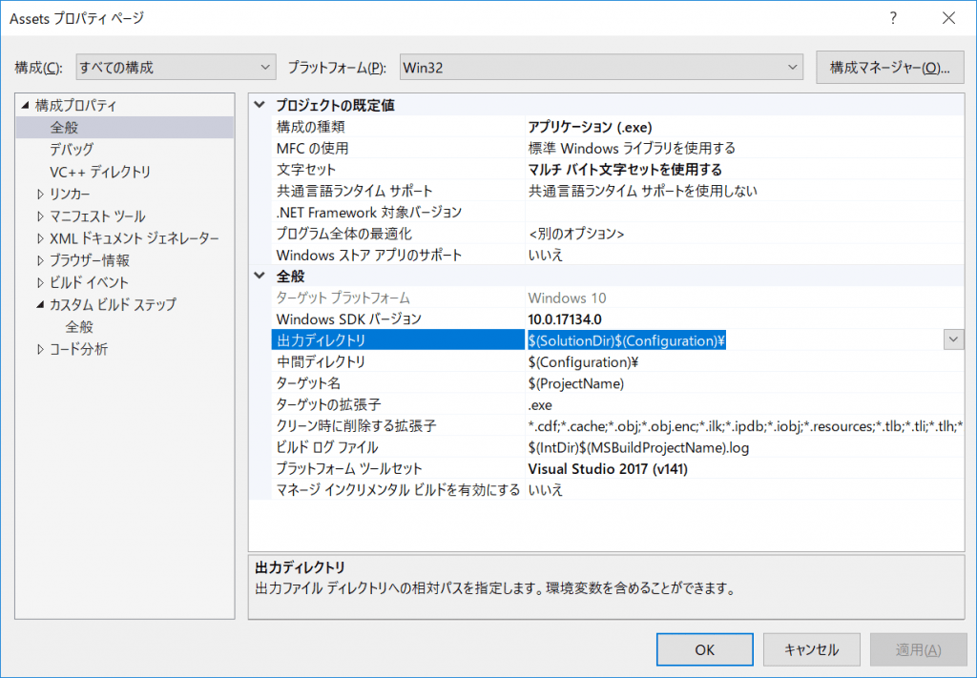Click the help question mark icon
The height and width of the screenshot is (678, 977).
(894, 18)
